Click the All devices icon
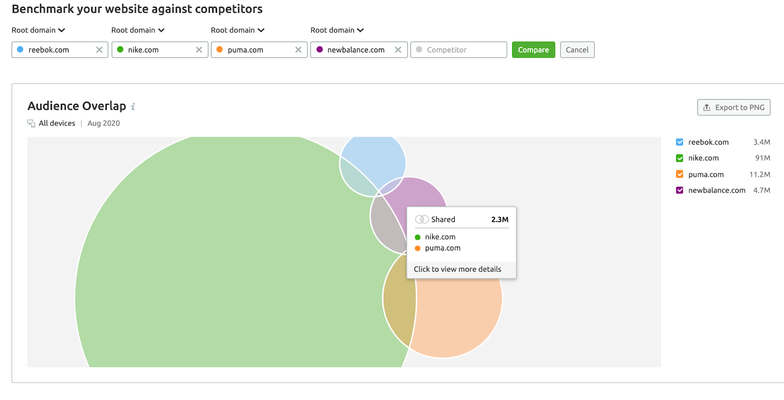The width and height of the screenshot is (784, 400). tap(31, 123)
